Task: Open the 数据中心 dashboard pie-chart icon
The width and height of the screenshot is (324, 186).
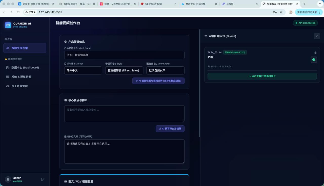Action: tap(7, 67)
